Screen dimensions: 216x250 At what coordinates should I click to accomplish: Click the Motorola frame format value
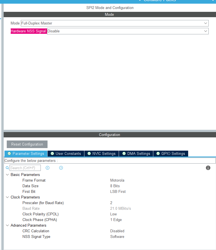[x=117, y=180]
